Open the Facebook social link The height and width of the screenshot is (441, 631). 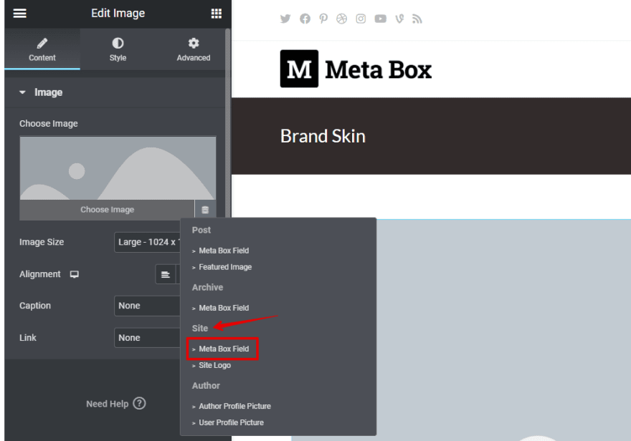point(305,19)
